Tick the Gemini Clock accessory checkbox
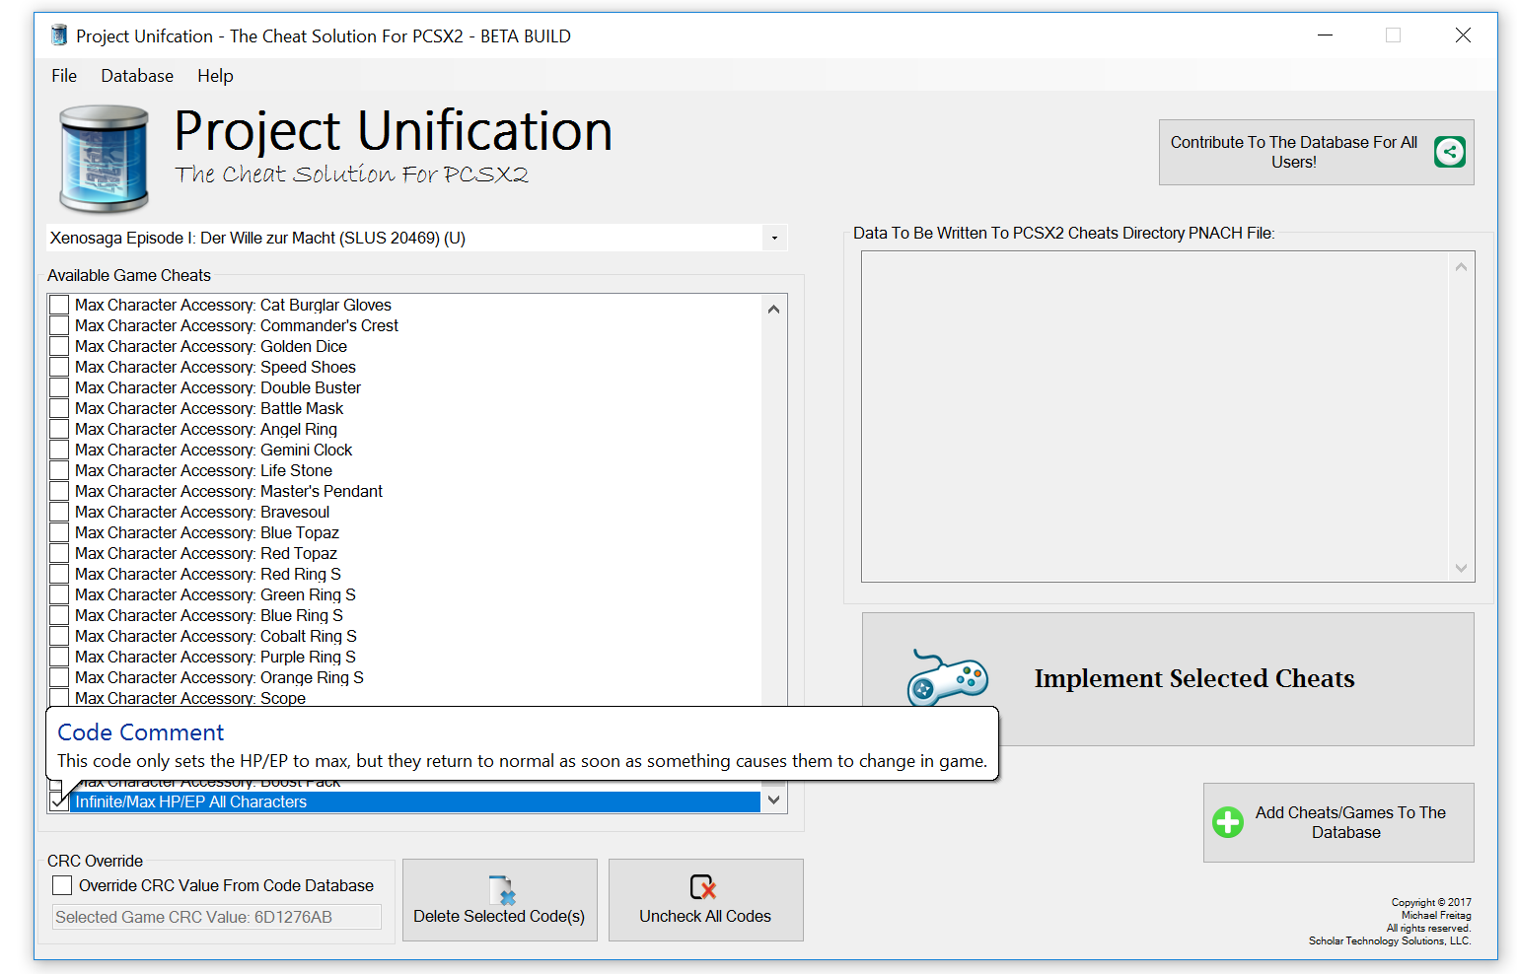The width and height of the screenshot is (1517, 974). 59,450
